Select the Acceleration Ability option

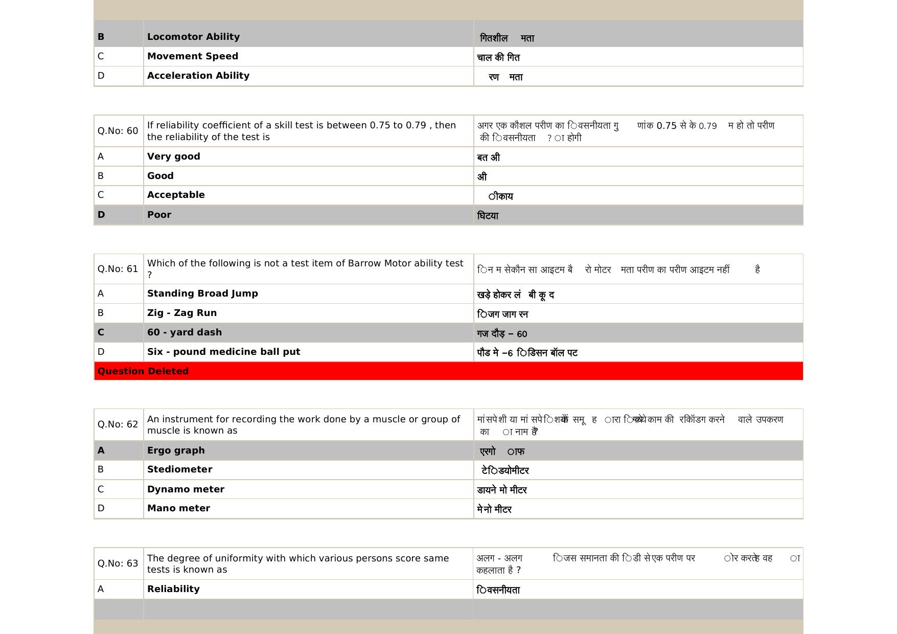198,76
